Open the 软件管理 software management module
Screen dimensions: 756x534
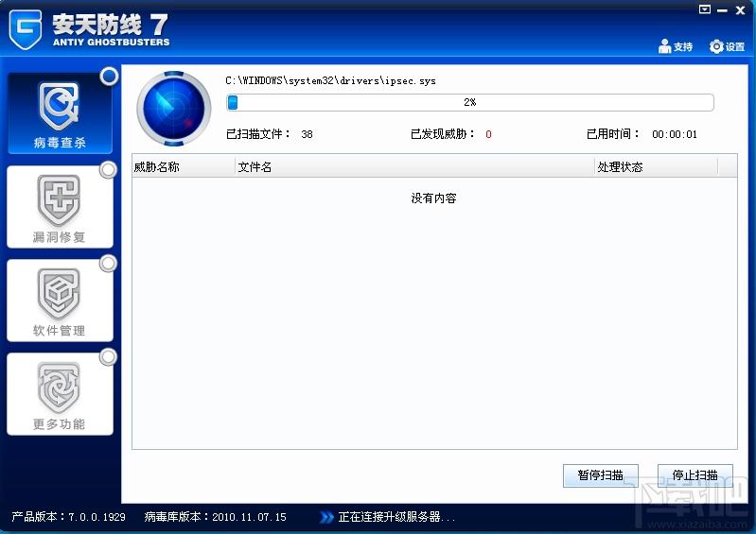click(x=59, y=301)
